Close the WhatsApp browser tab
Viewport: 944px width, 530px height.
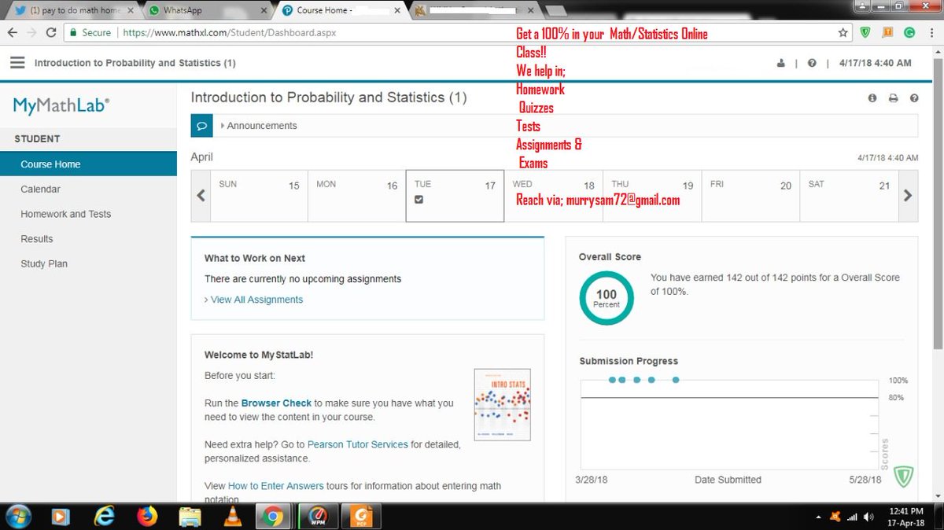point(265,10)
